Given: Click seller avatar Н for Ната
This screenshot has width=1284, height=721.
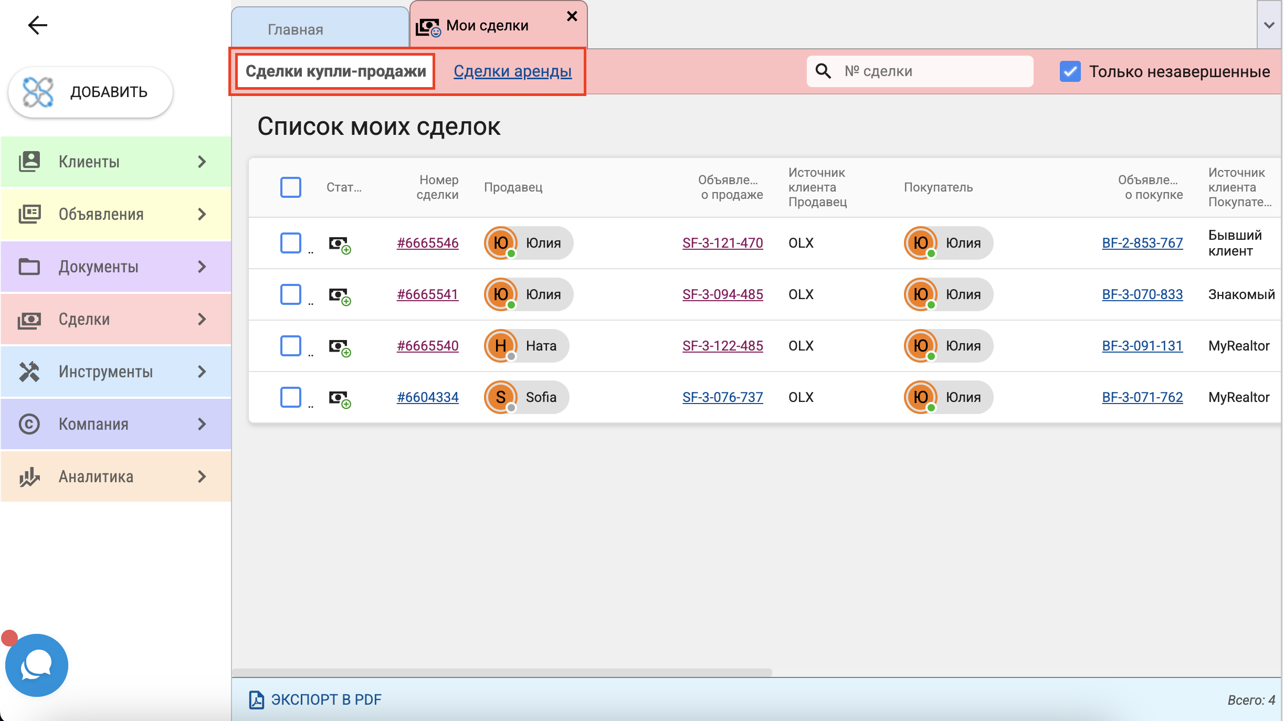Looking at the screenshot, I should coord(501,346).
